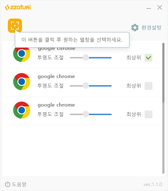This screenshot has height=191, width=168.
Task: Click the zzaturi logo
Action: pyautogui.click(x=18, y=7)
